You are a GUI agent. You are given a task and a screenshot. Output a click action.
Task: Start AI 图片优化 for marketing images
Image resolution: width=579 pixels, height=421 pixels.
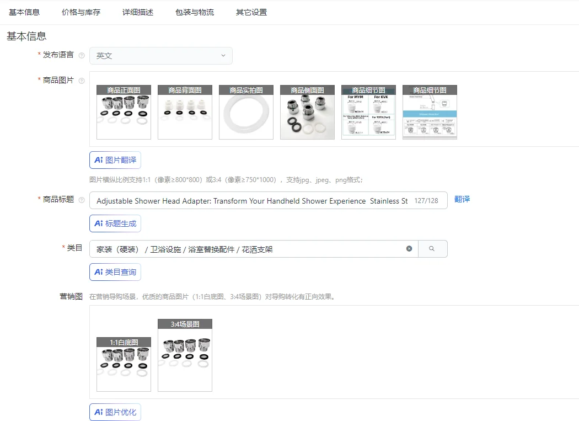tap(115, 412)
